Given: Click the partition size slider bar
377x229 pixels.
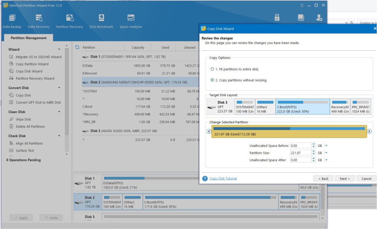Looking at the screenshot, I should coord(289,131).
